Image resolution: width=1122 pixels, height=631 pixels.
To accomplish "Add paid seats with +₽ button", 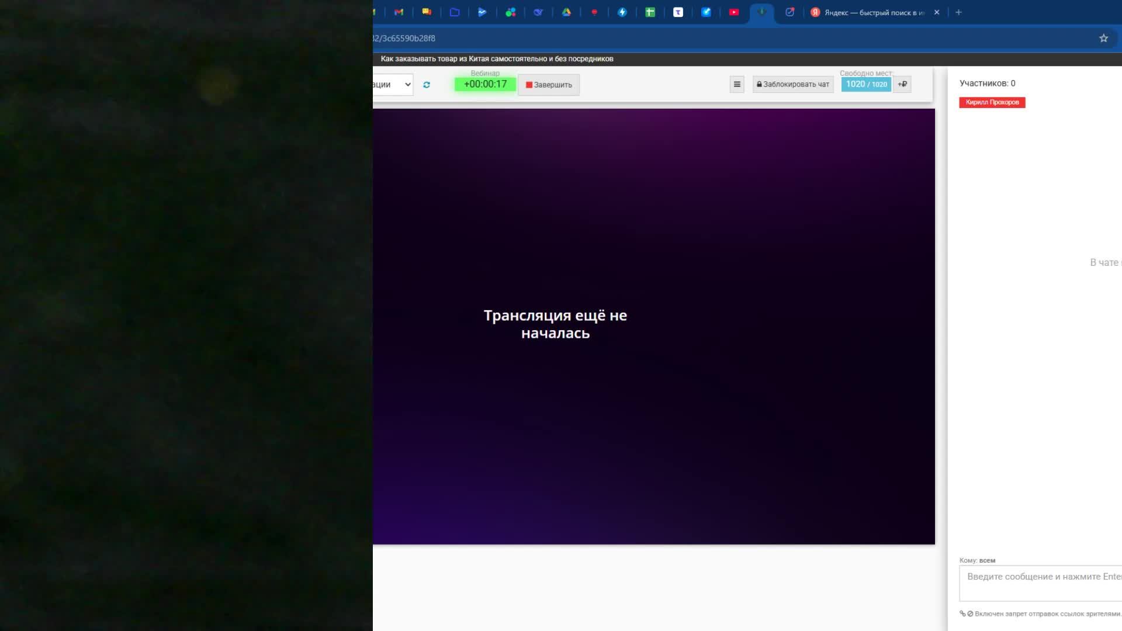I will tap(902, 84).
